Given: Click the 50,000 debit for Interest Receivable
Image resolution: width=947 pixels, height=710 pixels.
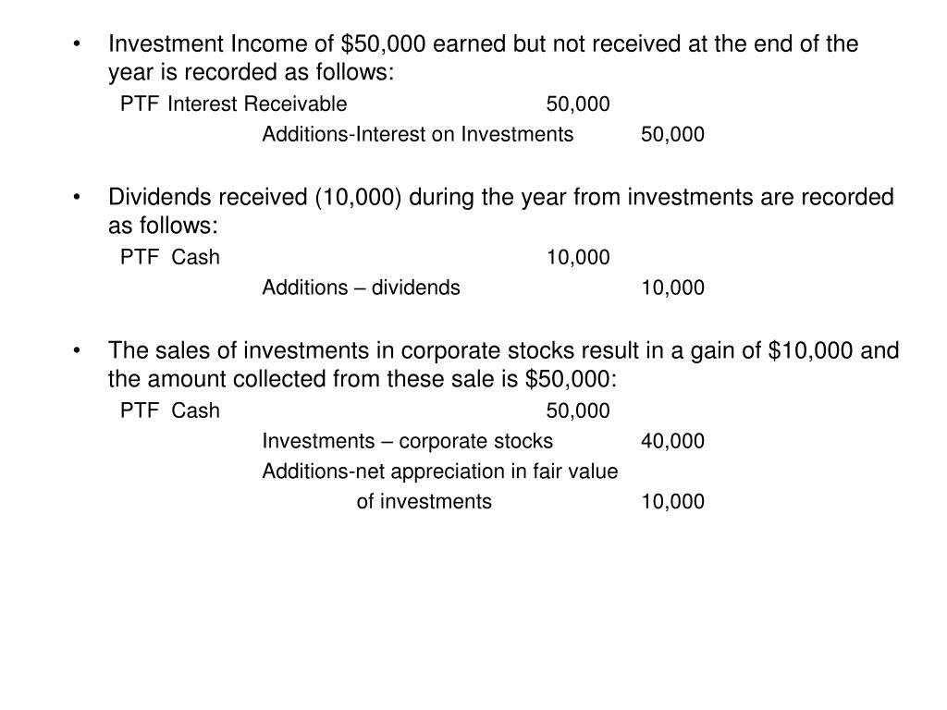Looking at the screenshot, I should click(578, 104).
